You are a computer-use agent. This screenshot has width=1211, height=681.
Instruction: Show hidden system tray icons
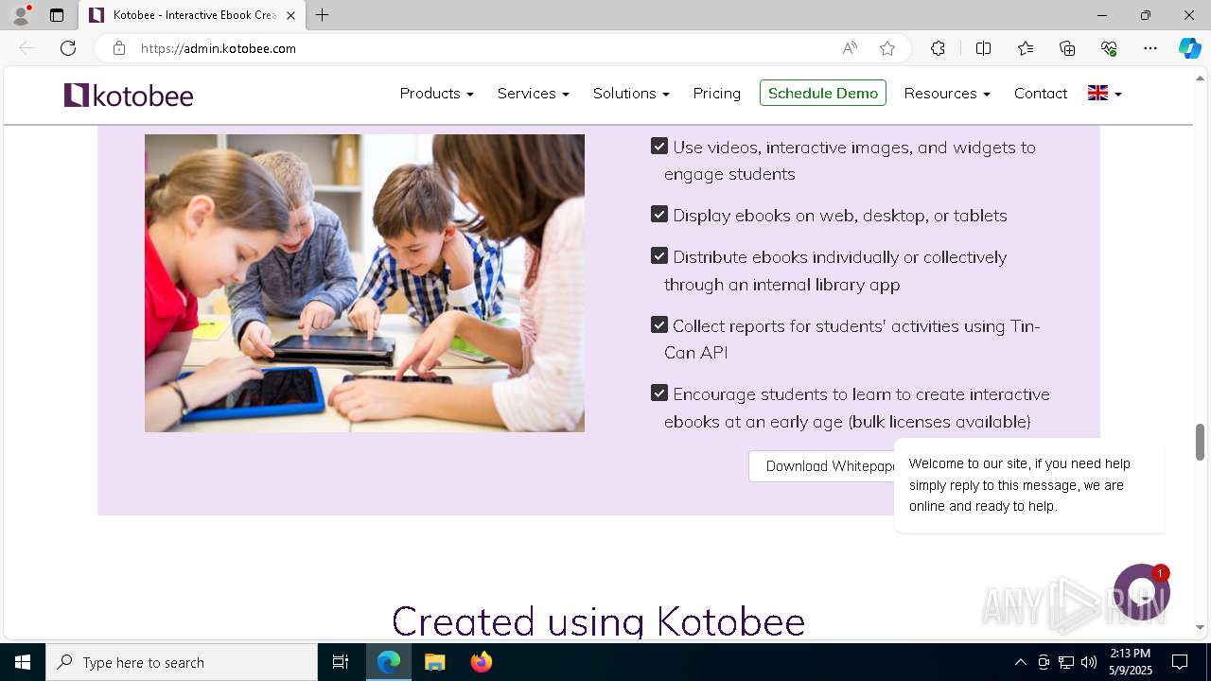pos(1020,662)
